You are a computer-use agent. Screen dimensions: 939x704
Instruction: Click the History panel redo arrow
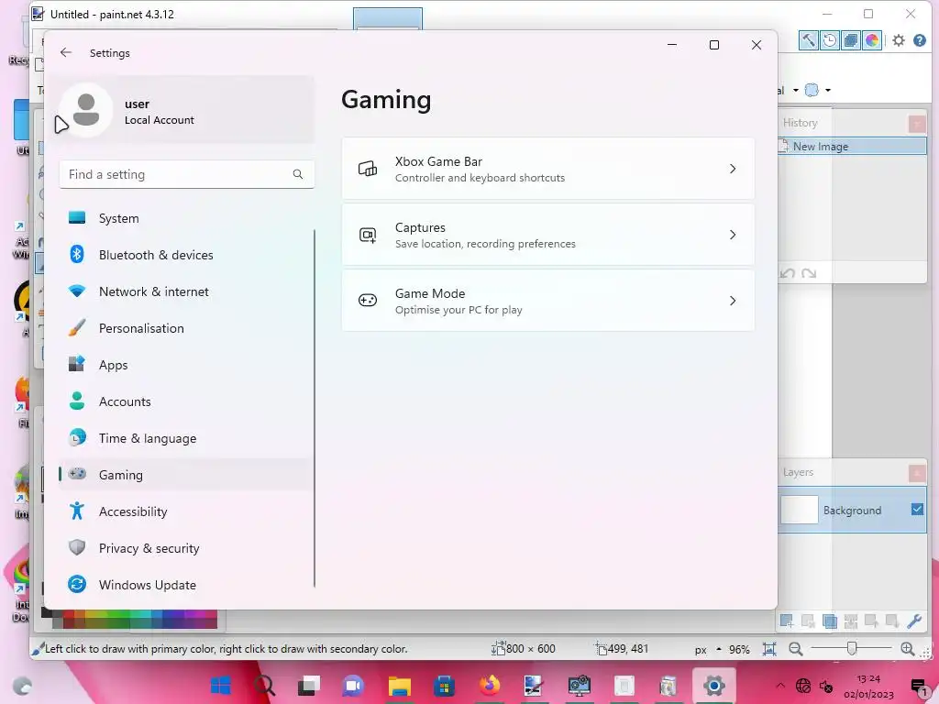pos(809,273)
